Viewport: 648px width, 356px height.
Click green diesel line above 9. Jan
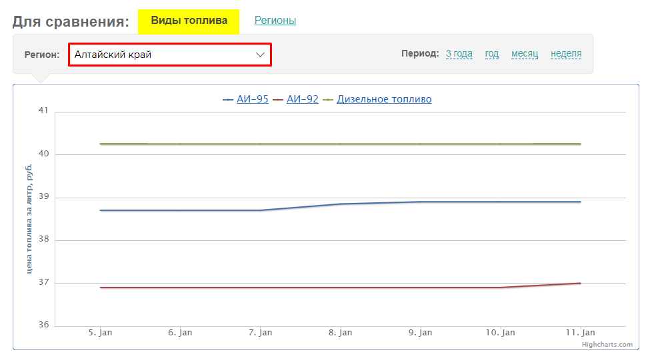pos(420,144)
